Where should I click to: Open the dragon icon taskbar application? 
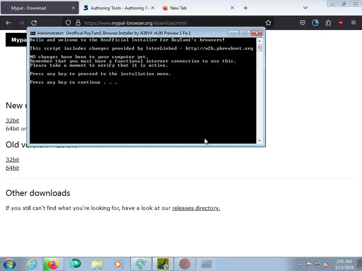(x=141, y=264)
